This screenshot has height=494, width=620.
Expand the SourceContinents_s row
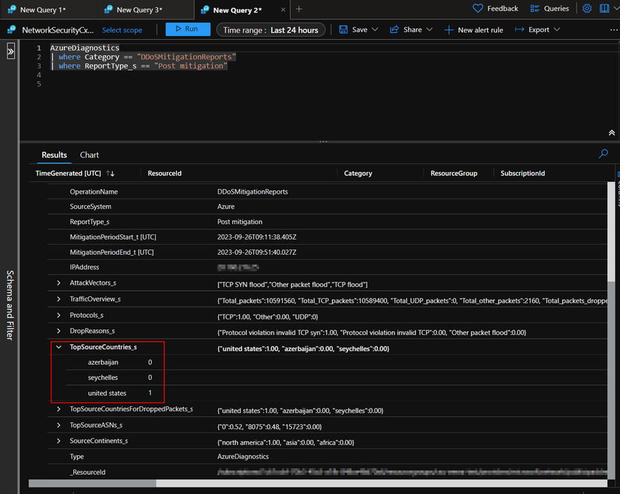58,441
